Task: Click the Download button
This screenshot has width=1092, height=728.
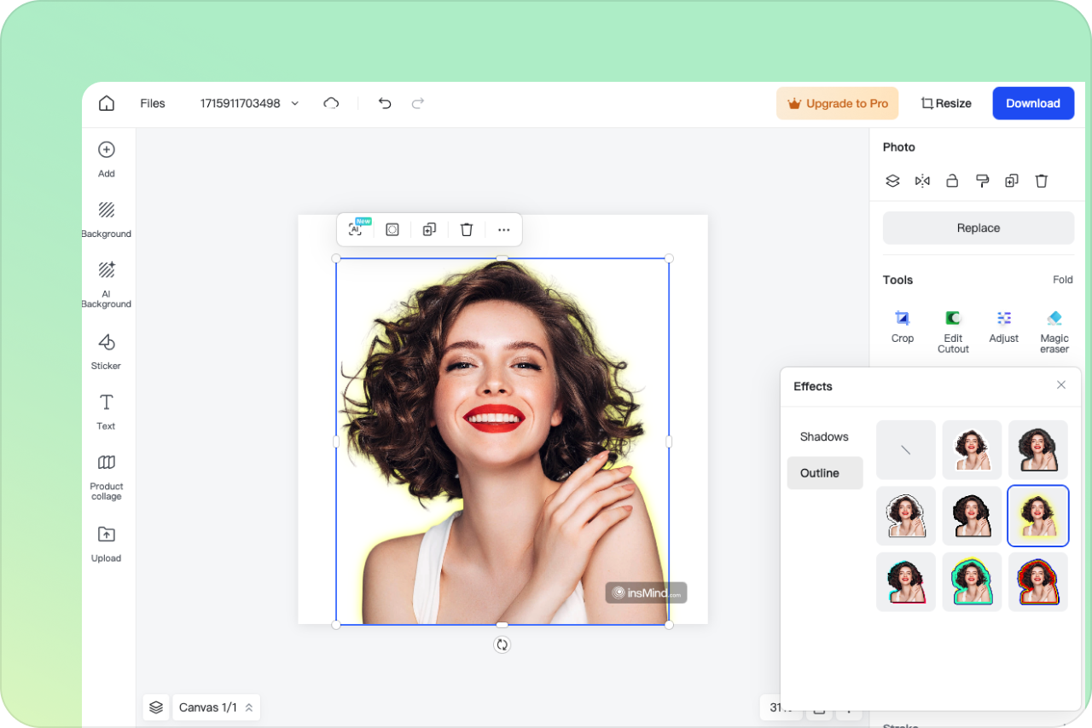Action: point(1033,103)
